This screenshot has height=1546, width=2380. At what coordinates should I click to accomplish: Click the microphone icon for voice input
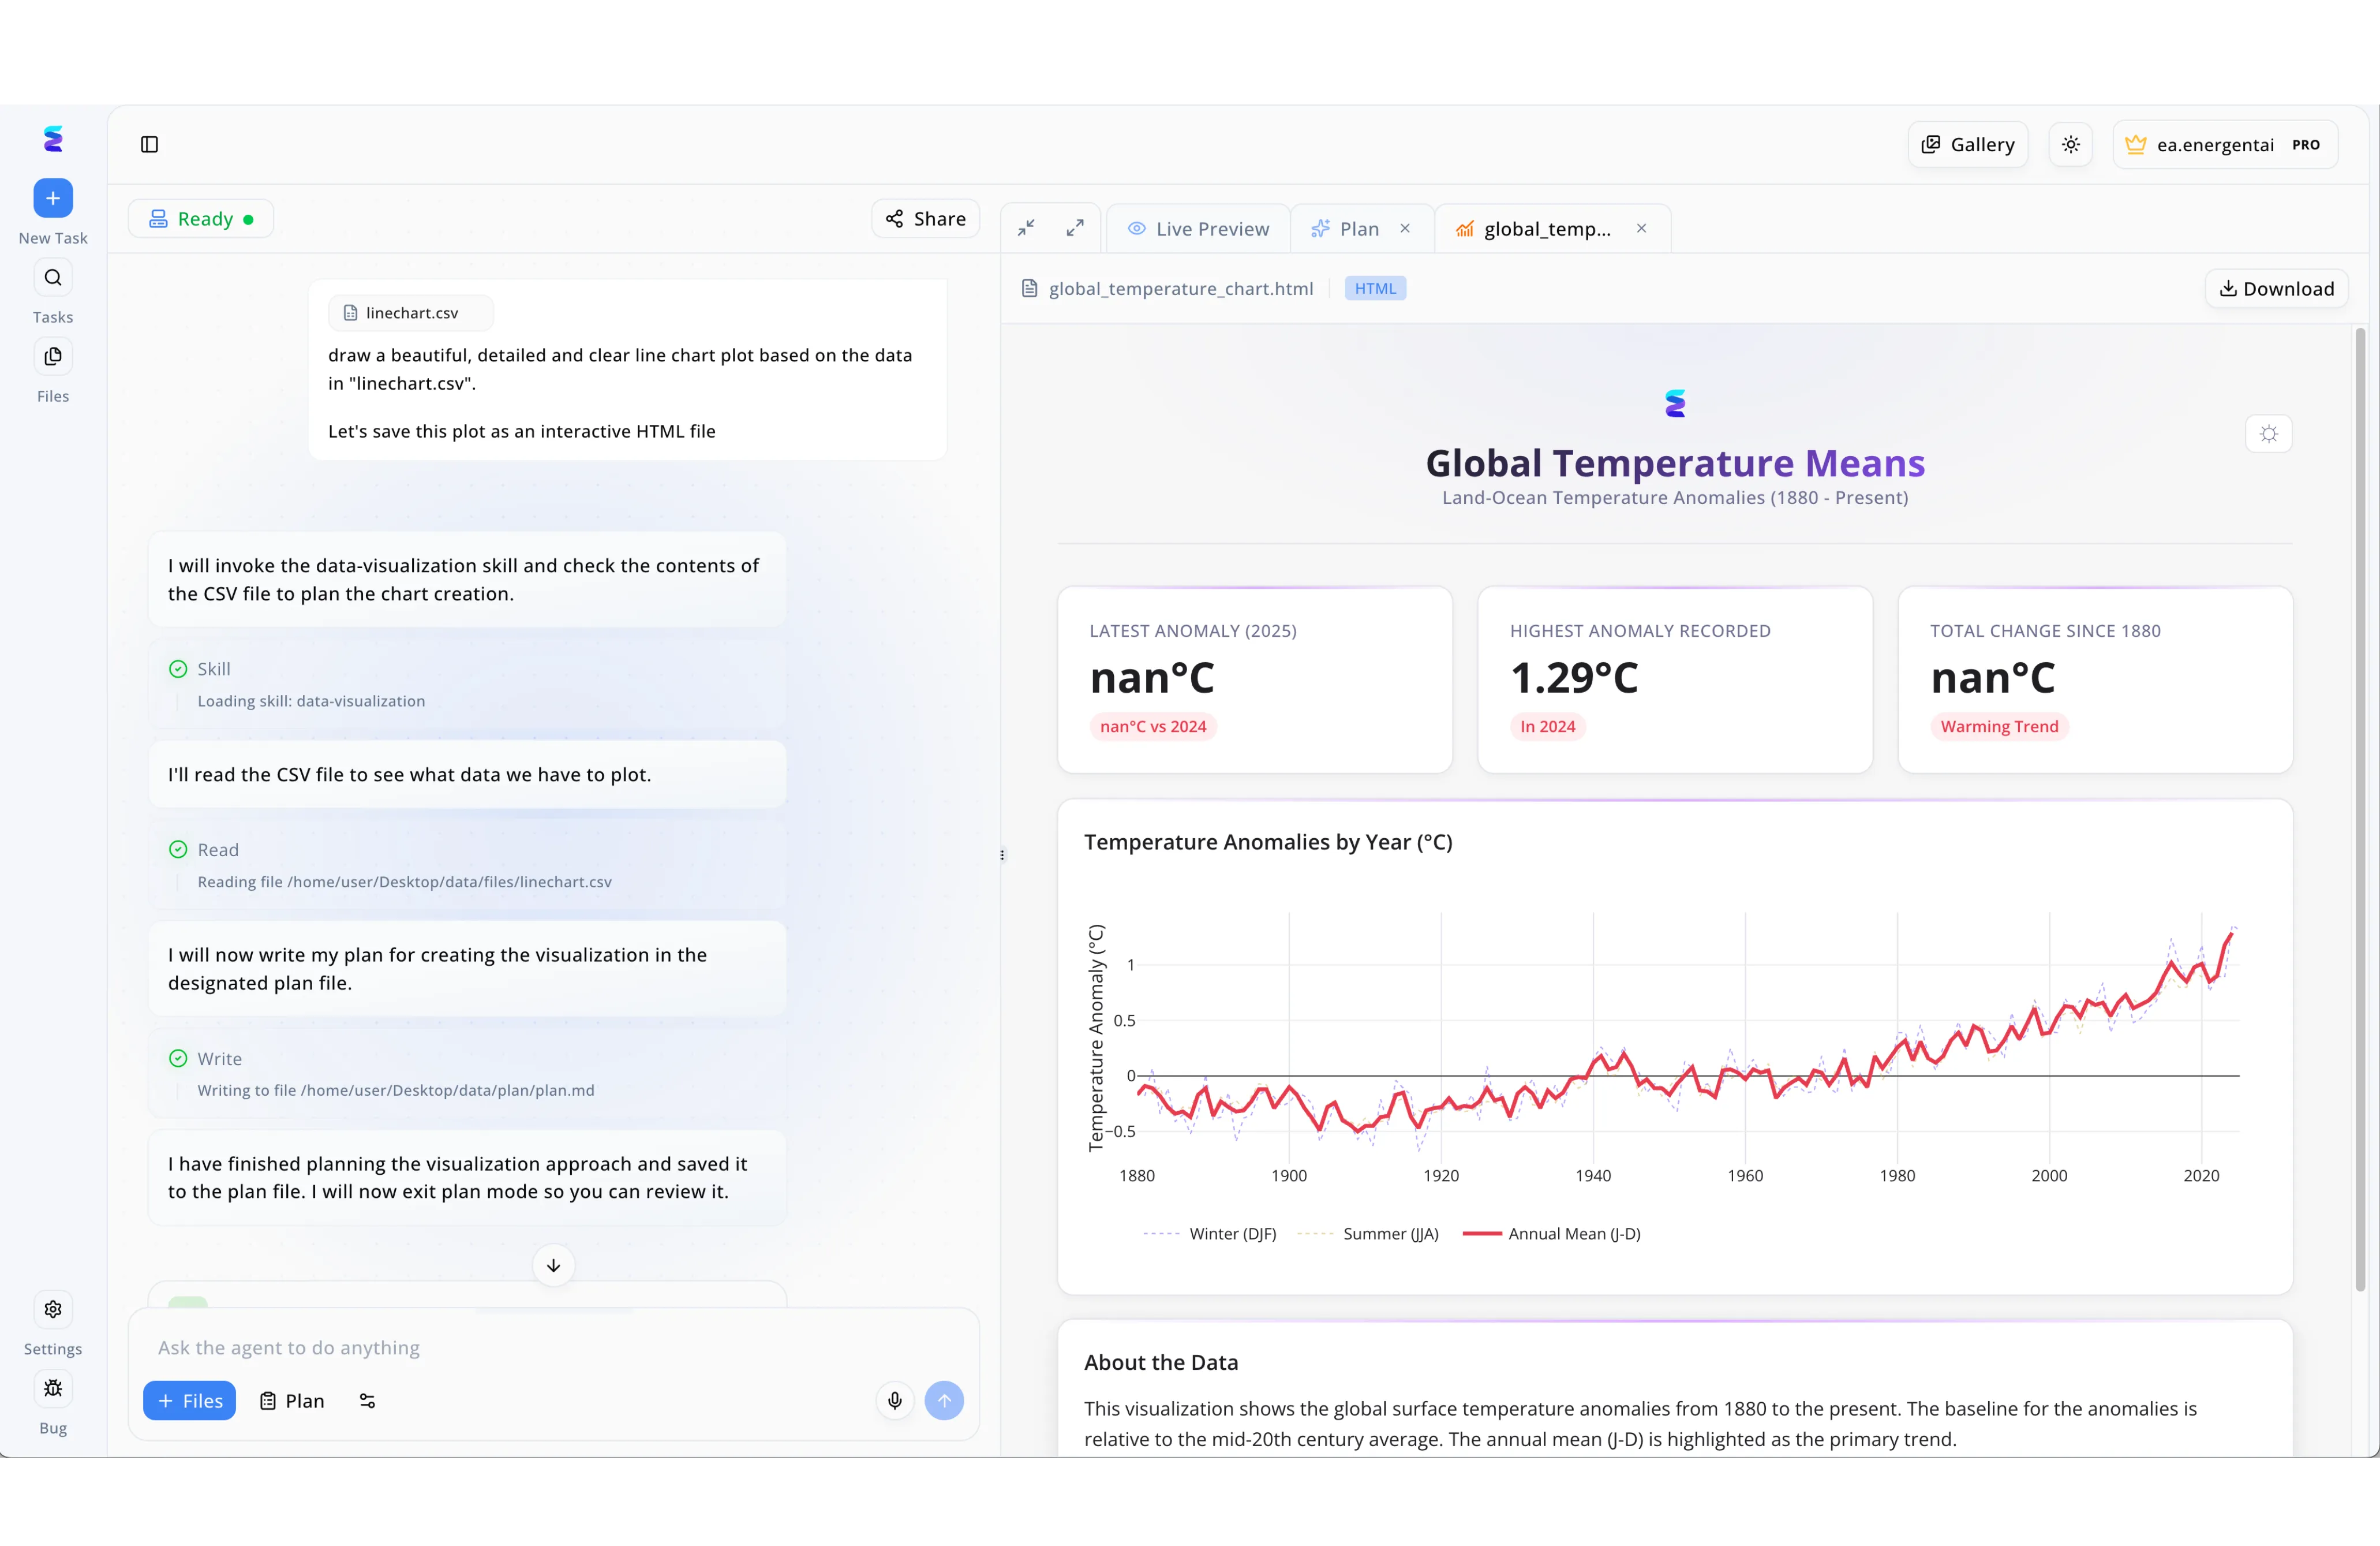(893, 1401)
